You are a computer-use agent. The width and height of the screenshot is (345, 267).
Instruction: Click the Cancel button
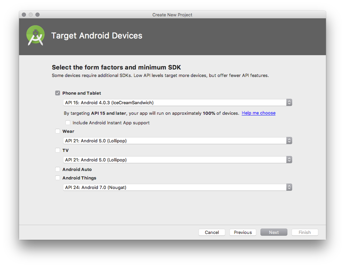pyautogui.click(x=212, y=232)
